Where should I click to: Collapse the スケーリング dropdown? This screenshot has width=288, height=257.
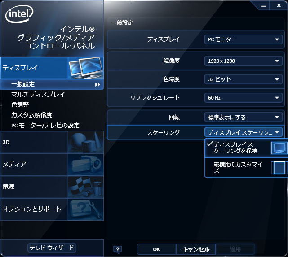pos(244,132)
